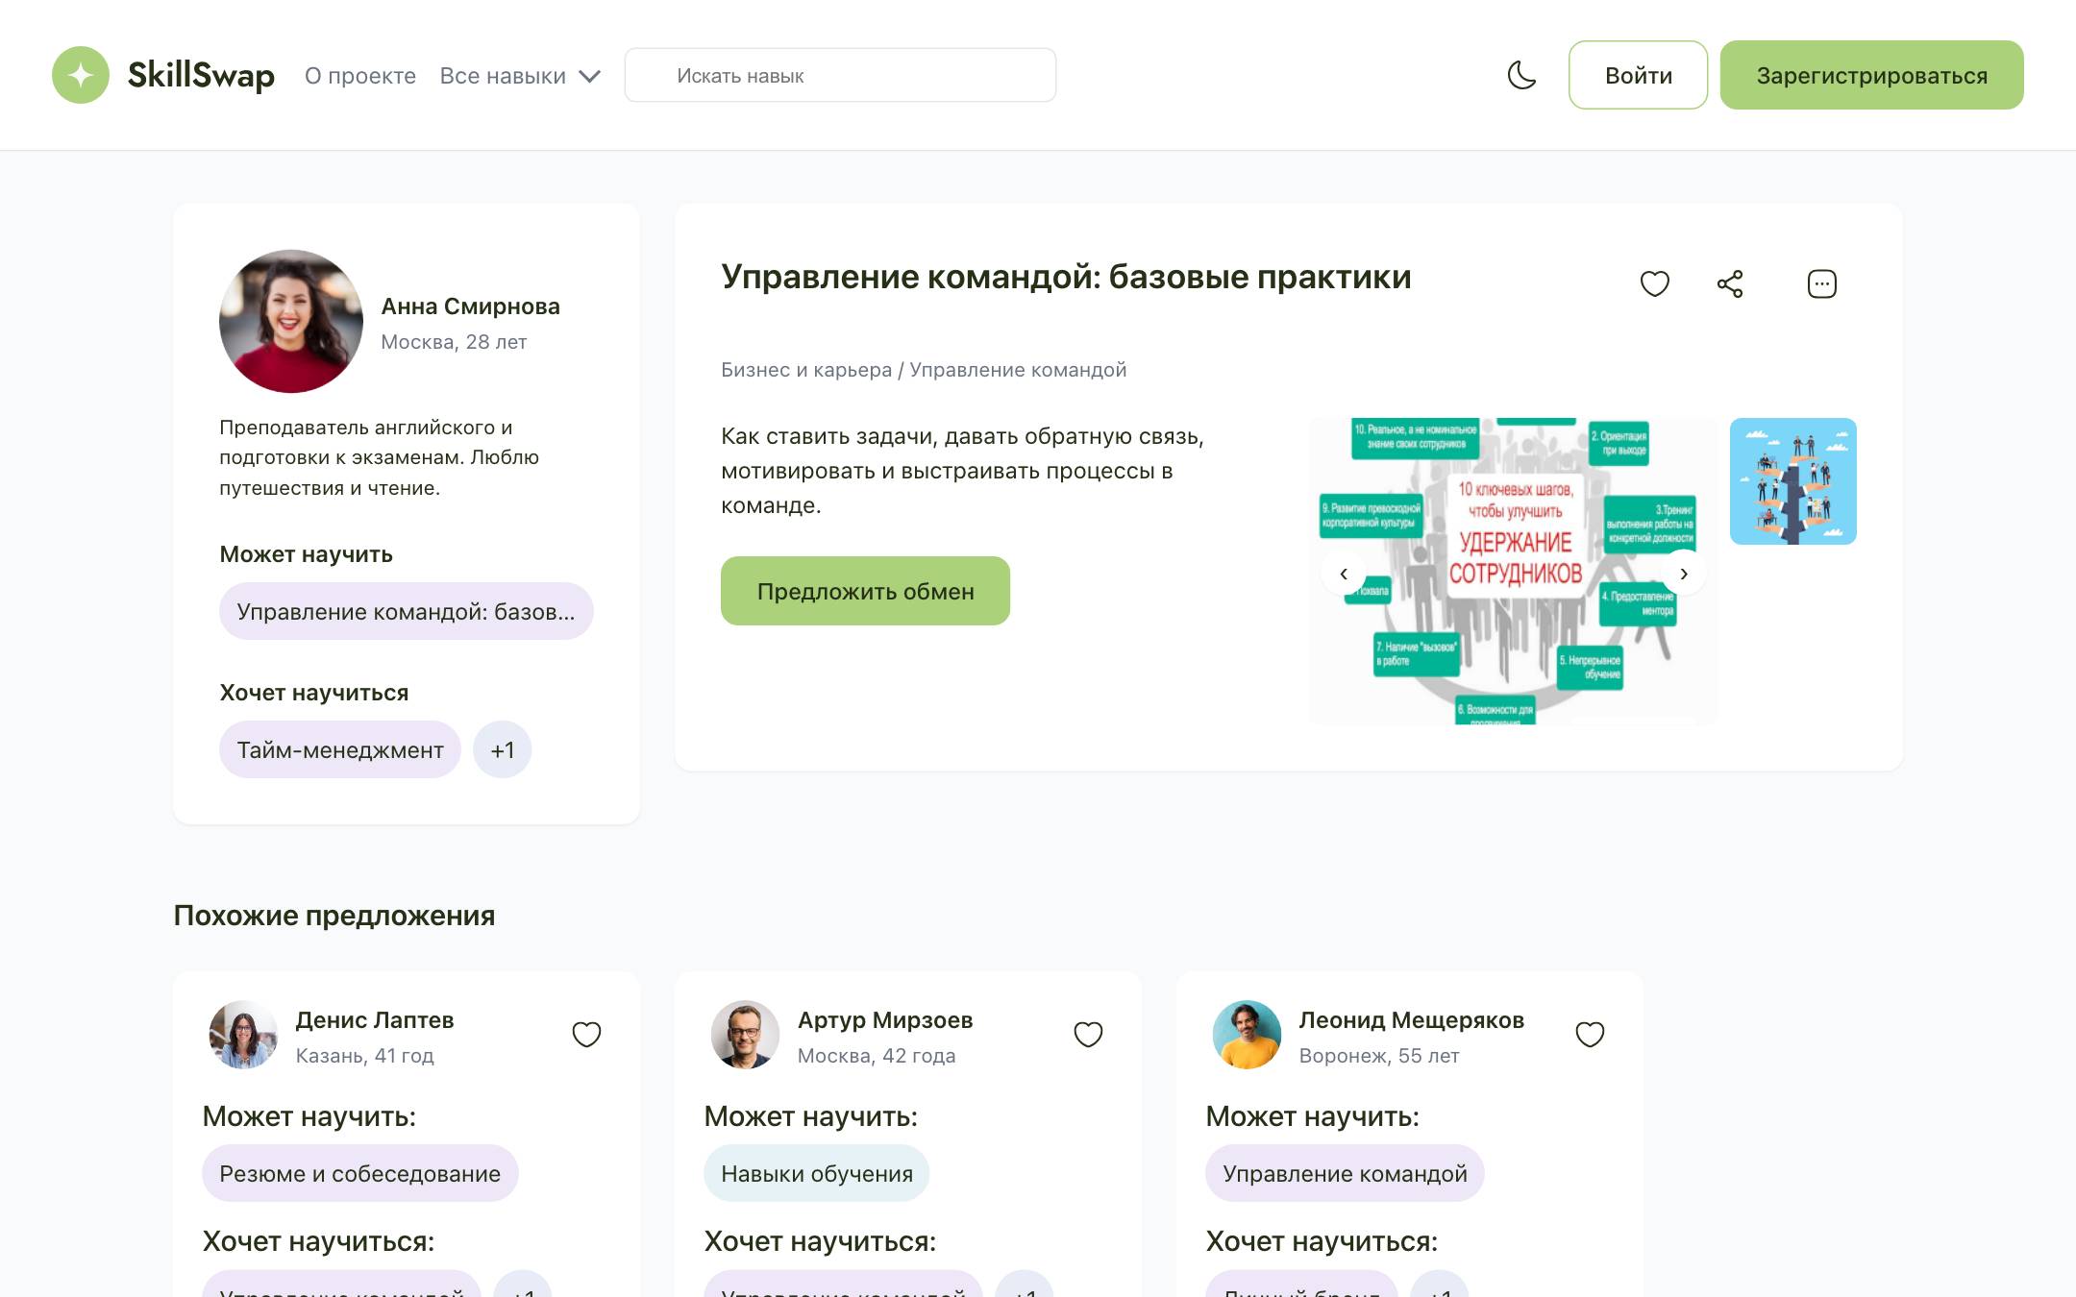The height and width of the screenshot is (1297, 2076).
Task: Select the Управление командой: базов... skill tag
Action: tap(406, 611)
